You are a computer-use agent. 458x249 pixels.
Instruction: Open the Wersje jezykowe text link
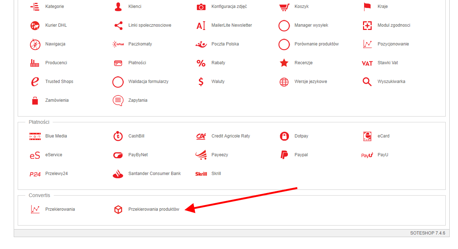point(311,82)
